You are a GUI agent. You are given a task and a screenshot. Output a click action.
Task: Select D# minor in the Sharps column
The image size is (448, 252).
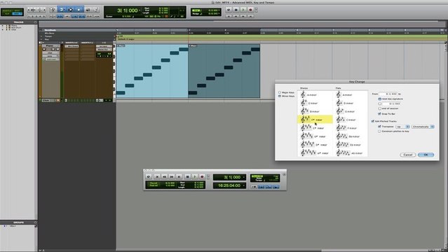click(315, 145)
